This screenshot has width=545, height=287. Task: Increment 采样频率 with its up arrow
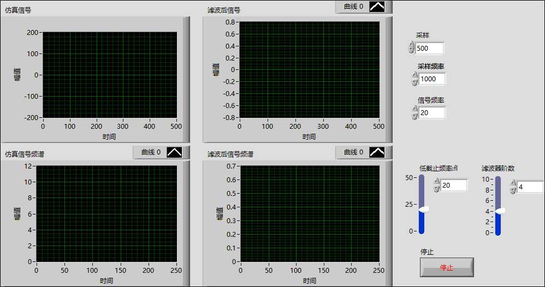click(x=414, y=75)
